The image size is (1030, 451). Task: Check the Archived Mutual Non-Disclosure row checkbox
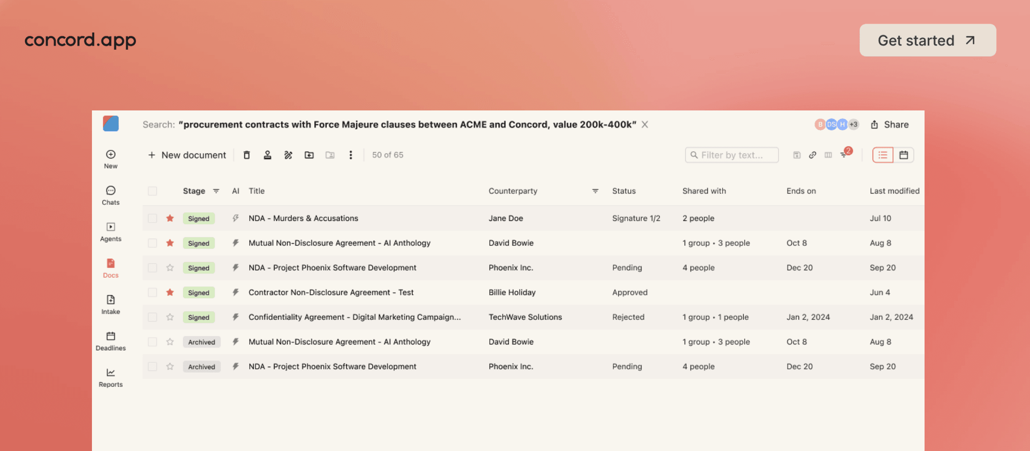tap(152, 342)
